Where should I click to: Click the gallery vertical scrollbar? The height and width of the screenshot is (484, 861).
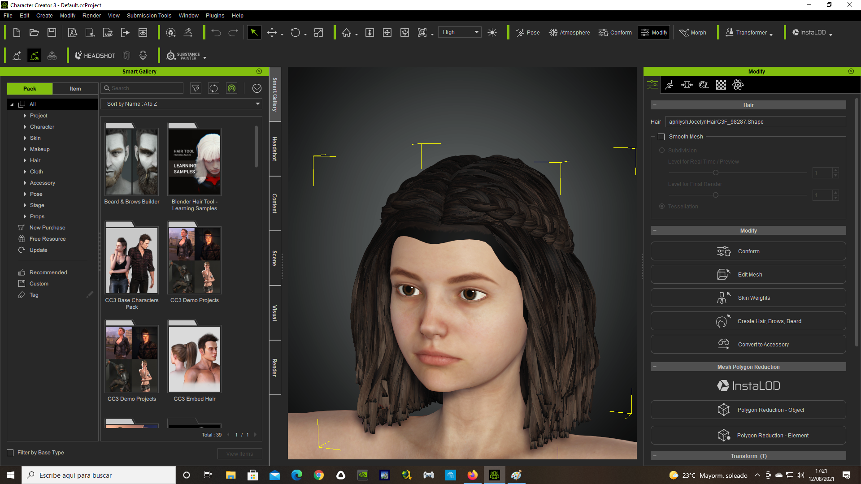(x=257, y=146)
